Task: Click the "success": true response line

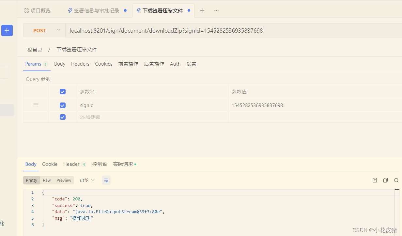Action: click(73, 205)
